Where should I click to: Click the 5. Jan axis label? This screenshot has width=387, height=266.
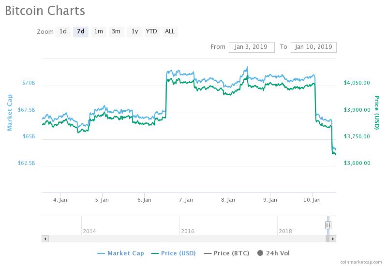[102, 200]
